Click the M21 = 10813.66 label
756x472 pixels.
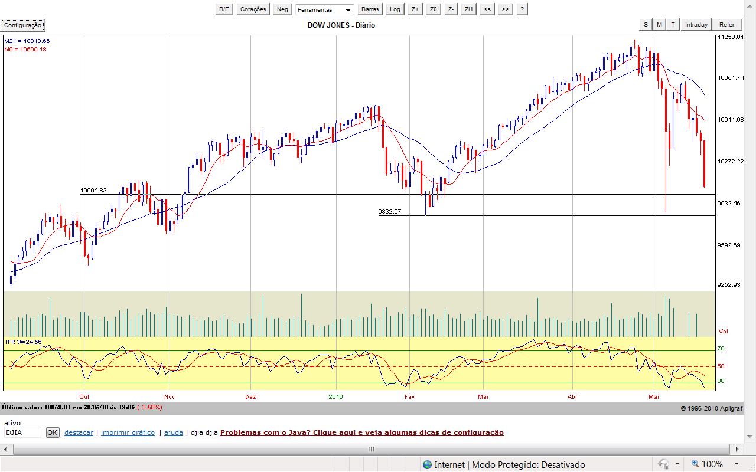click(27, 41)
